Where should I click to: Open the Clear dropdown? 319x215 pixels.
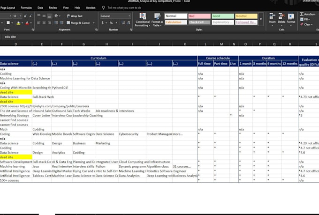pos(307,24)
